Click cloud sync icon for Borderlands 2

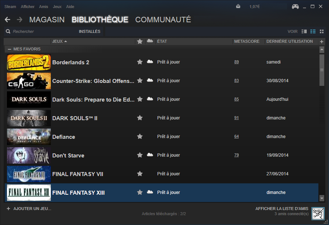150,61
